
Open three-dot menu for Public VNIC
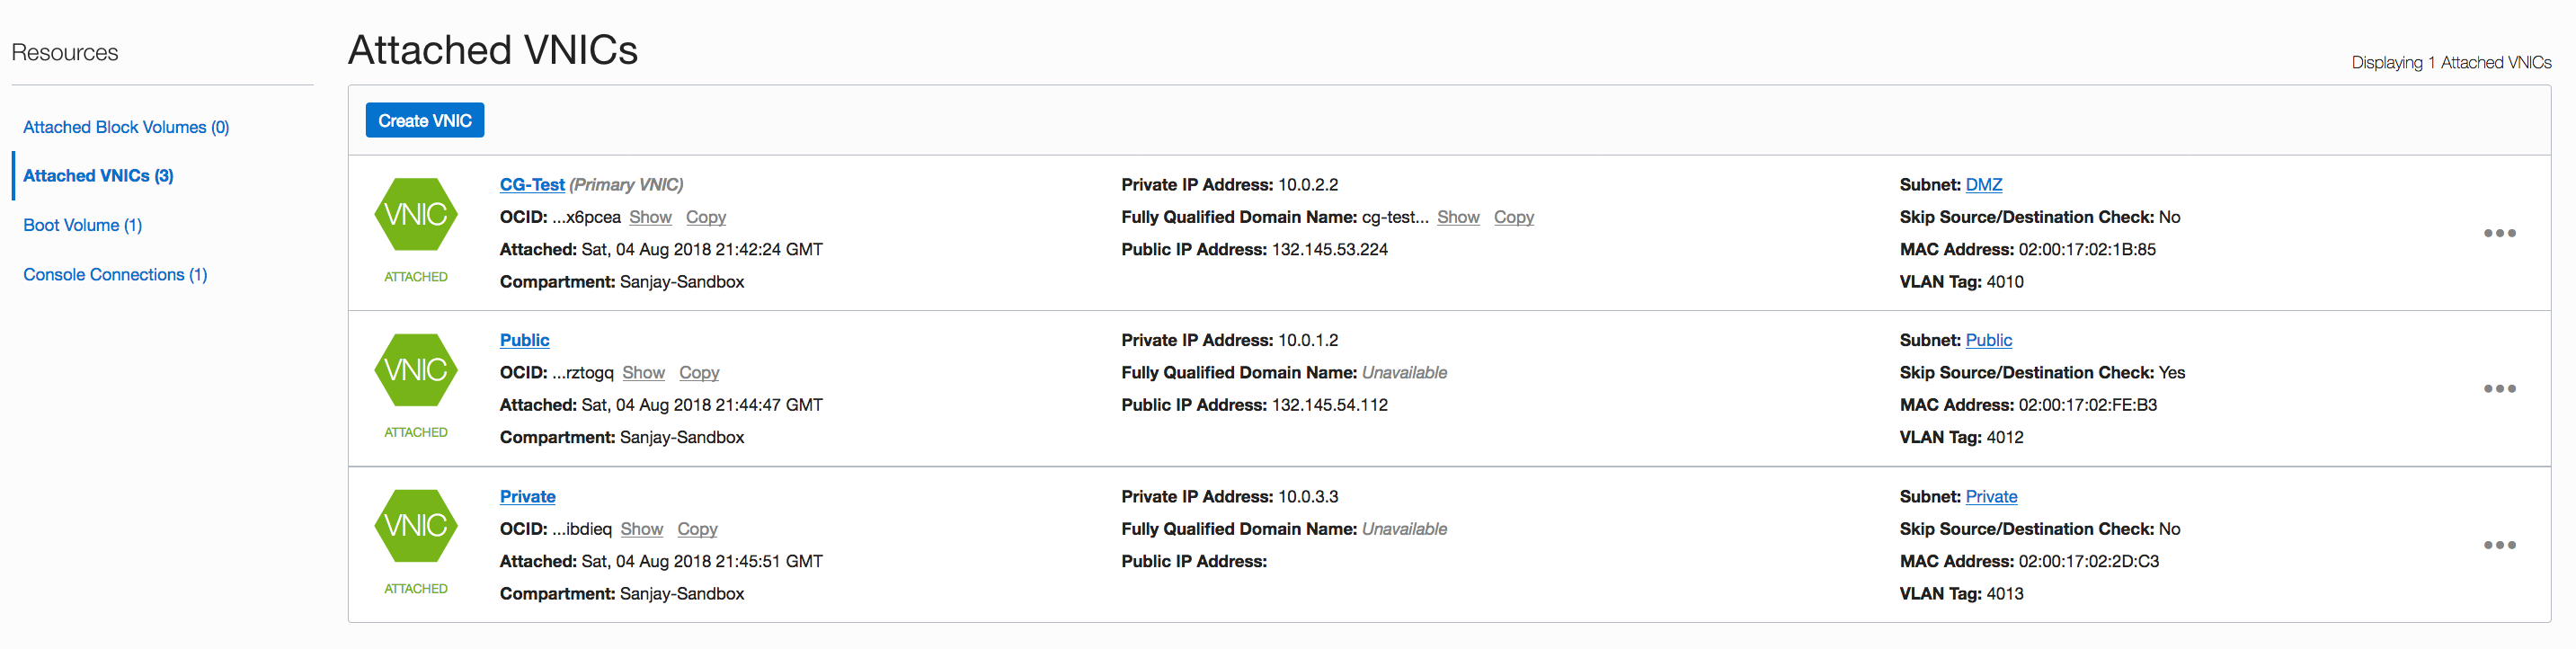click(2499, 389)
